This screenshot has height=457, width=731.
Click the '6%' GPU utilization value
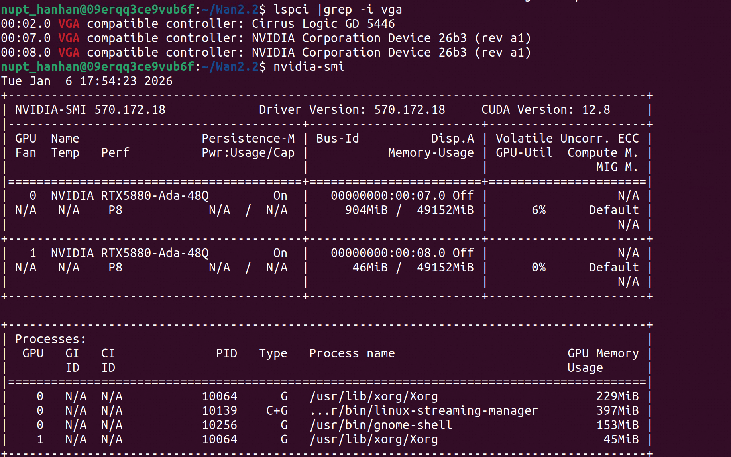(x=538, y=210)
